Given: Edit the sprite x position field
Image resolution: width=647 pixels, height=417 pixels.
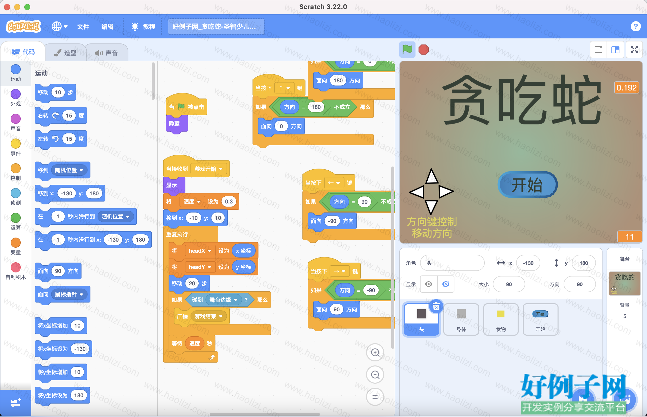Looking at the screenshot, I should tap(528, 263).
